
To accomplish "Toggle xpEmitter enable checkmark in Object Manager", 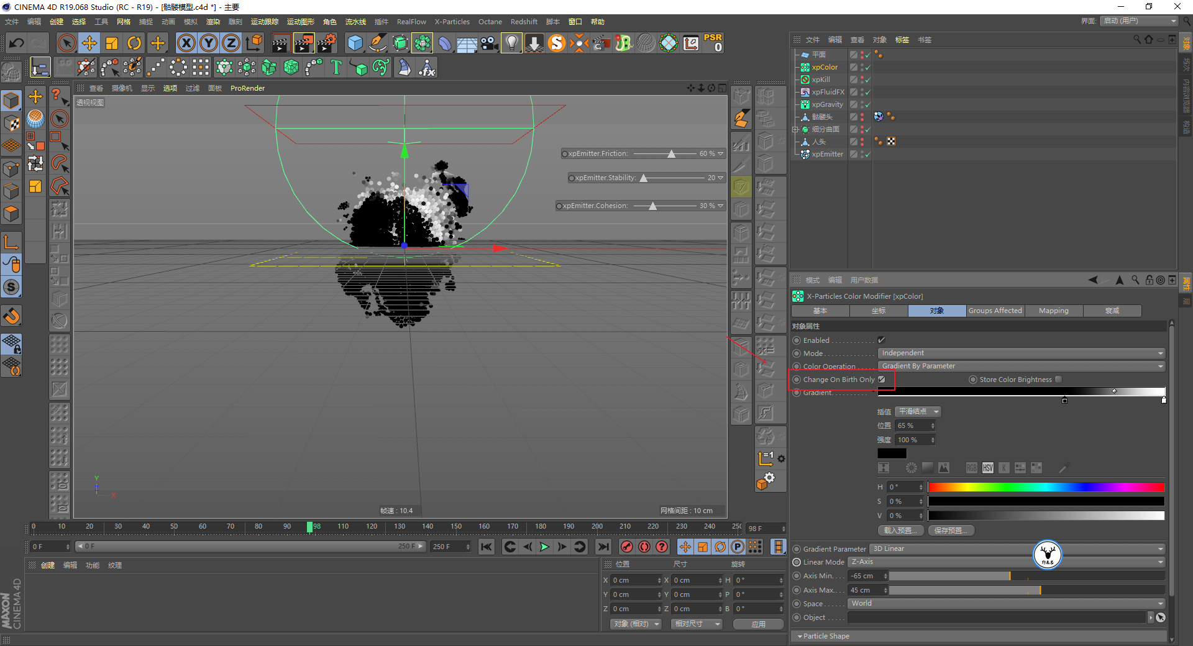I will pos(867,154).
